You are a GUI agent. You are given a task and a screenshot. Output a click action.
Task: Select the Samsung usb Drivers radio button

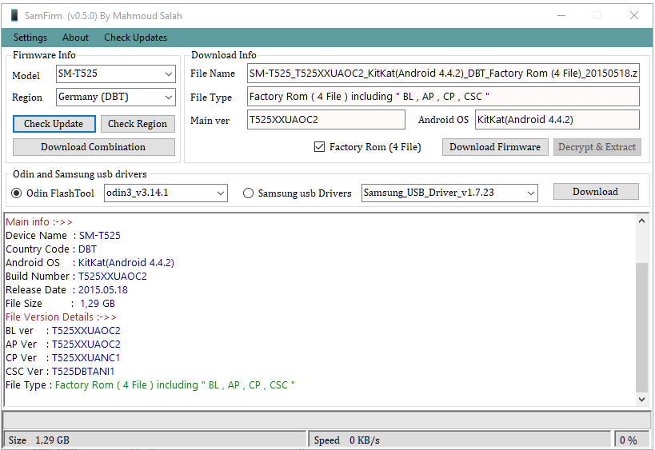[248, 193]
